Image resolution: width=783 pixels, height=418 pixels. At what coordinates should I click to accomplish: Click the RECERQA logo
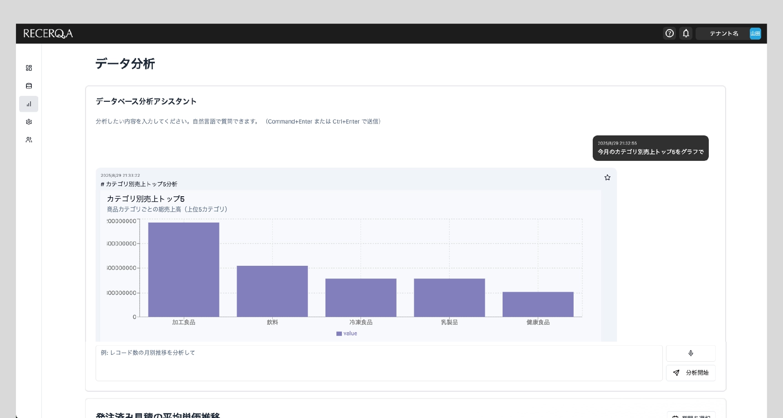tap(48, 34)
